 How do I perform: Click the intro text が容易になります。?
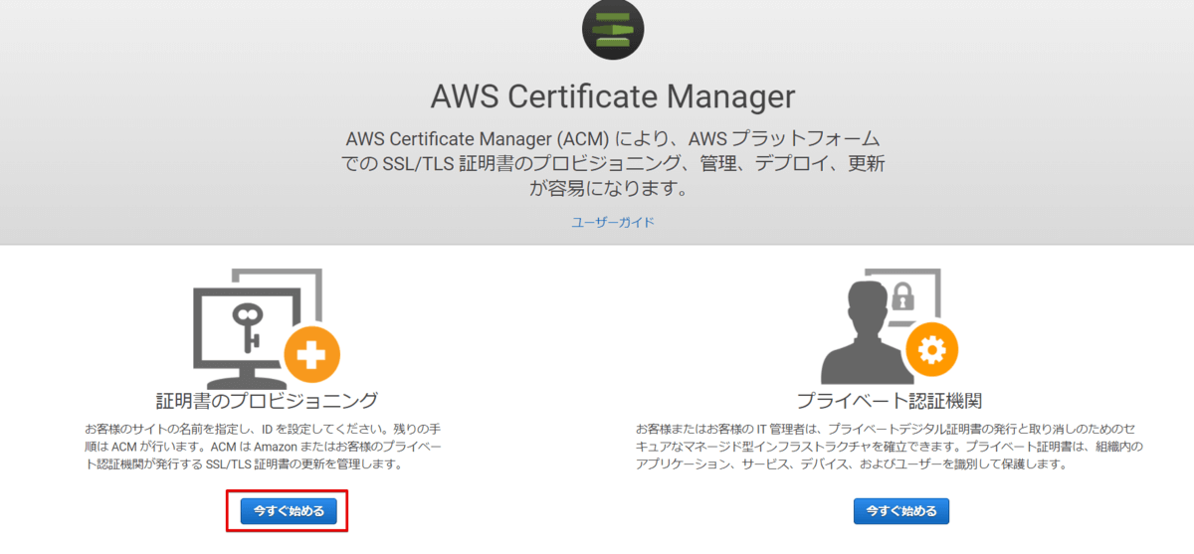coord(613,189)
